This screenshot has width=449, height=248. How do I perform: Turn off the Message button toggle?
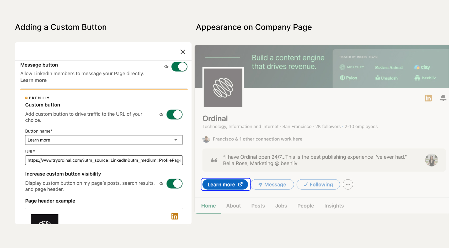179,67
